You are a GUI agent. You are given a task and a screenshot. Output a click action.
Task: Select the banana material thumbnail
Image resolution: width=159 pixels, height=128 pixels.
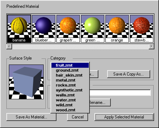tap(19, 29)
